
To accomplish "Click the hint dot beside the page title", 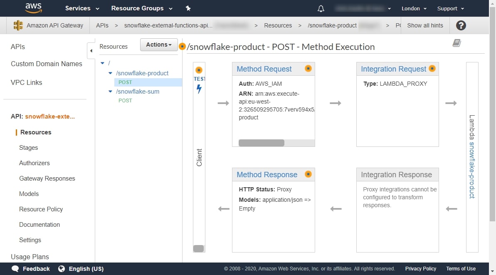I will click(182, 47).
